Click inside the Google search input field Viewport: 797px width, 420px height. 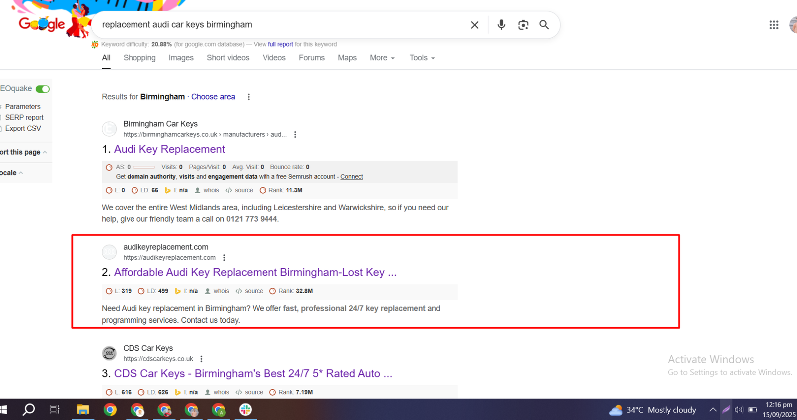point(279,25)
